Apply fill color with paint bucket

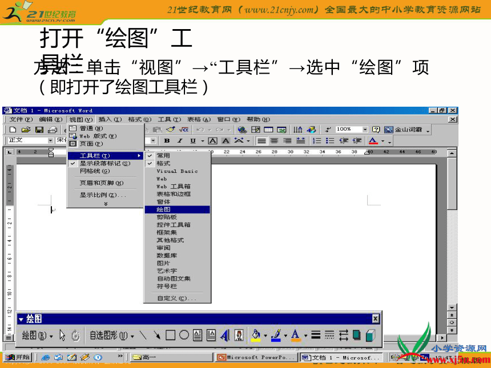coord(256,335)
